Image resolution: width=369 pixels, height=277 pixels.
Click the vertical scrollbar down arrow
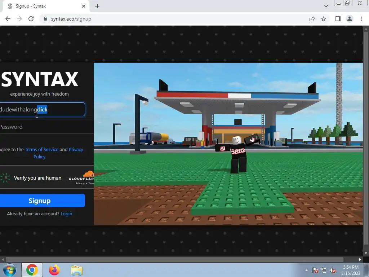366,253
